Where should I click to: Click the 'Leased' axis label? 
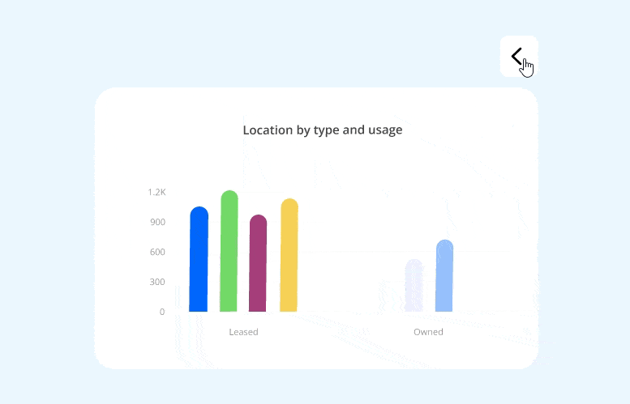243,332
